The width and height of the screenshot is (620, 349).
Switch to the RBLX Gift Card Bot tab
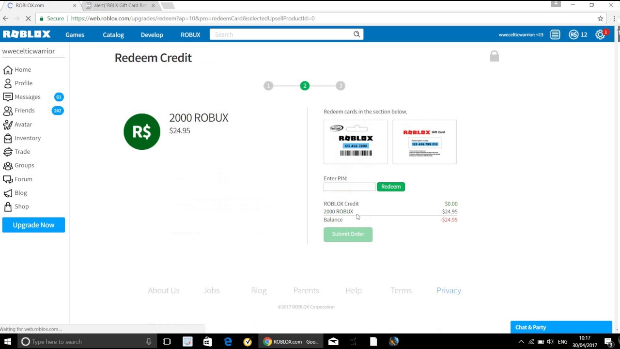[x=120, y=5]
